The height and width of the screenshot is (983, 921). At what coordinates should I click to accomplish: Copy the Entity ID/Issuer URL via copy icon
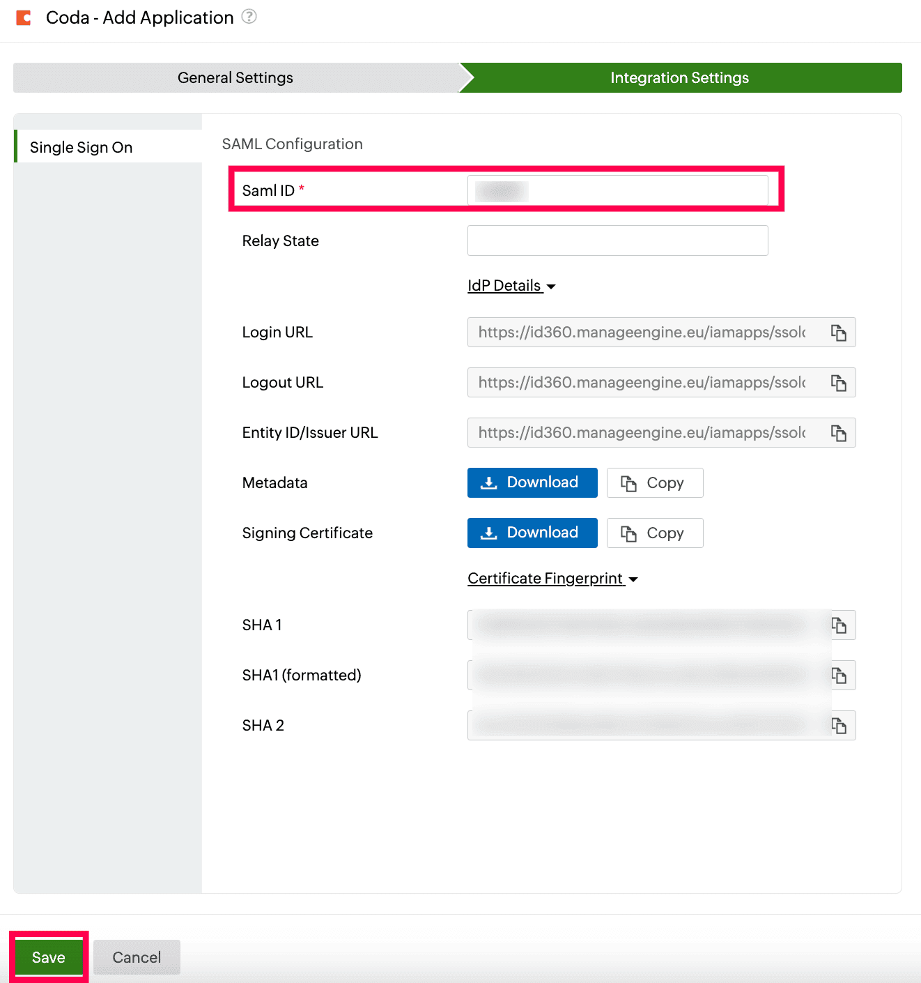(839, 433)
